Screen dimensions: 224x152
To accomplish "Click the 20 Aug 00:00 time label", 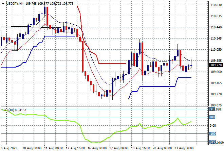I will 162,148.
